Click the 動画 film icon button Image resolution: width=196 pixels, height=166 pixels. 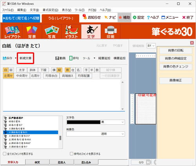pyautogui.click(x=60, y=58)
